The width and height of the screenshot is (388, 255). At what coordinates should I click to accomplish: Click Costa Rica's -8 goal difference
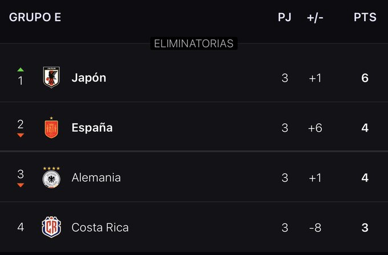pos(314,227)
